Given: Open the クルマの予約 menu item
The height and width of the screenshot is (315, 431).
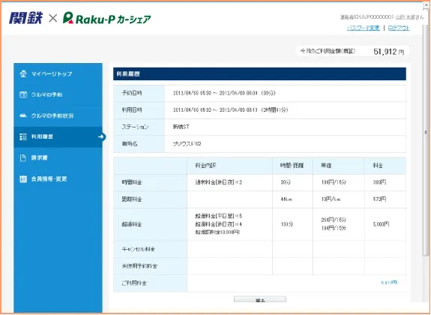Looking at the screenshot, I should click(x=58, y=94).
